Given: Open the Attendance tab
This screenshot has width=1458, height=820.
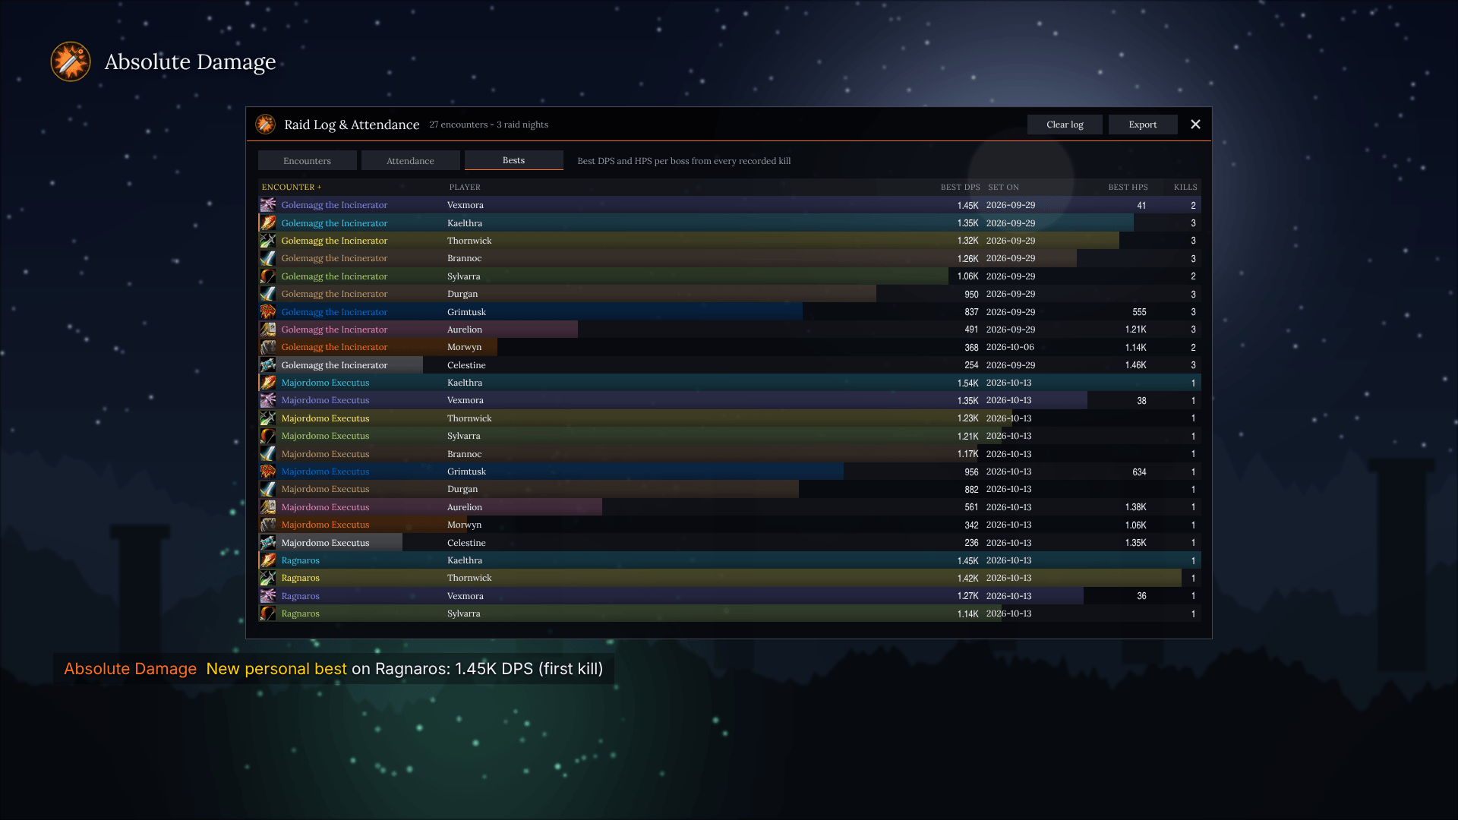Looking at the screenshot, I should pyautogui.click(x=410, y=160).
